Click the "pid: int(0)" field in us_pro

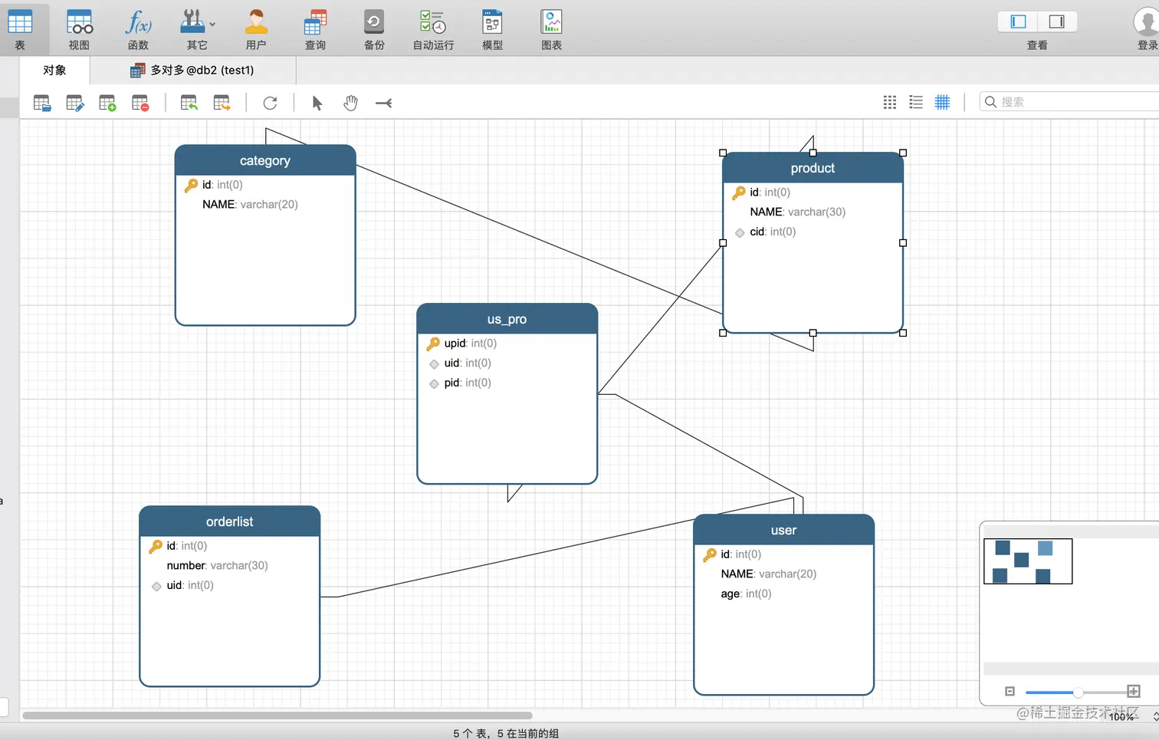coord(468,383)
